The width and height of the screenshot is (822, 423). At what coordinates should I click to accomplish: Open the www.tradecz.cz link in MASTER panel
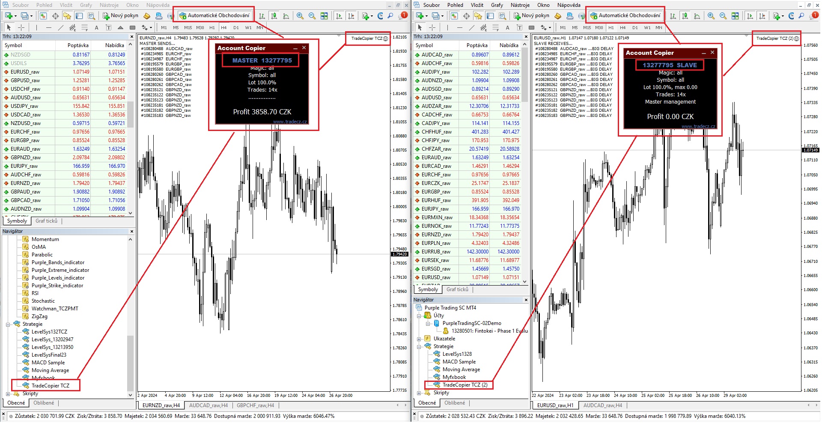coord(290,122)
